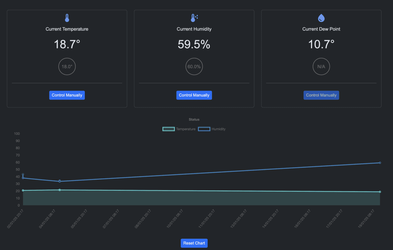Select the humidity data point at 04/01/25
The width and height of the screenshot is (393, 250).
coord(60,181)
